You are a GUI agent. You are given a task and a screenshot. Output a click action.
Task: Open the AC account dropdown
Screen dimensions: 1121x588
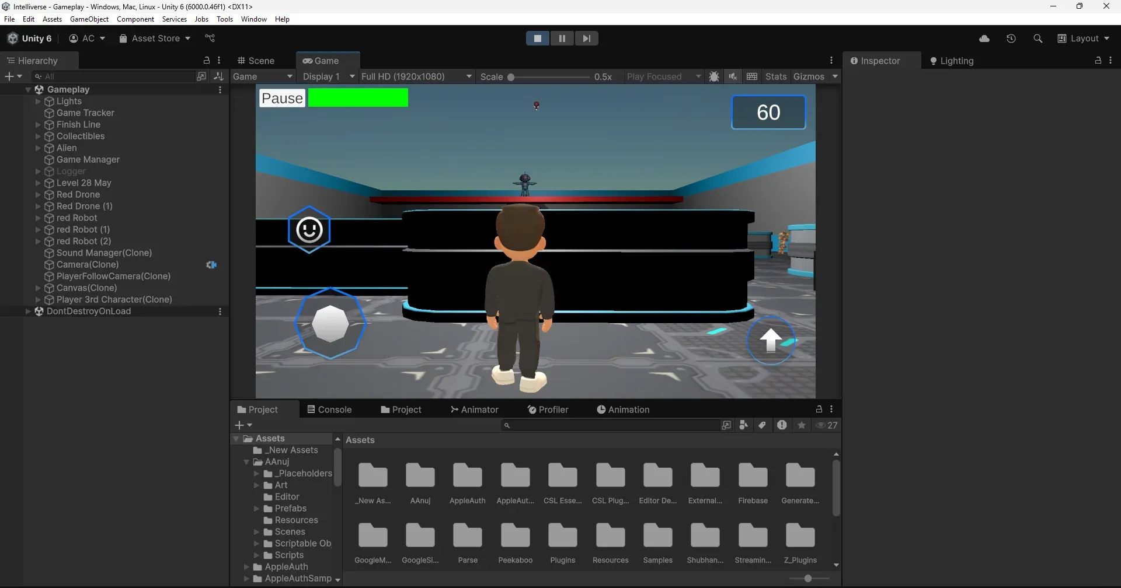pyautogui.click(x=87, y=38)
